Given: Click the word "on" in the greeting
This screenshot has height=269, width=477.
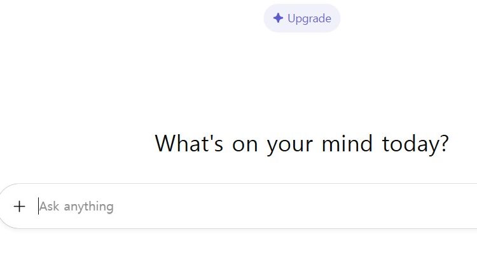Looking at the screenshot, I should click(245, 146).
